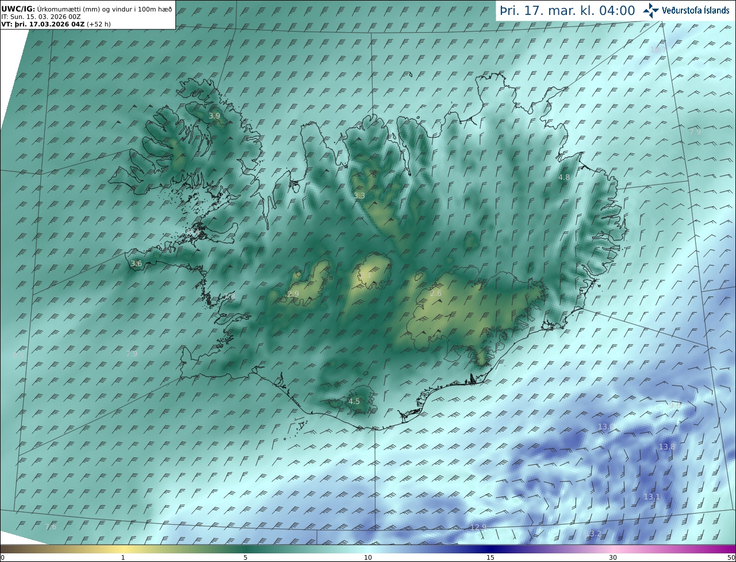This screenshot has height=562, width=736.
Task: Click the colour scale tick label 5
Action: coord(246,557)
